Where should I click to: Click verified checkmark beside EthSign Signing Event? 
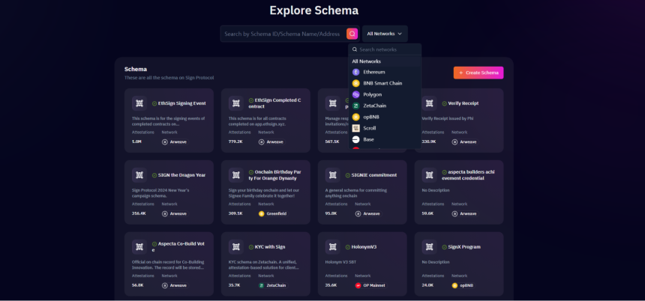(x=154, y=103)
